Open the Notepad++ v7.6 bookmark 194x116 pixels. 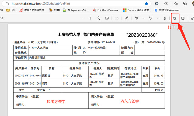pos(76,10)
